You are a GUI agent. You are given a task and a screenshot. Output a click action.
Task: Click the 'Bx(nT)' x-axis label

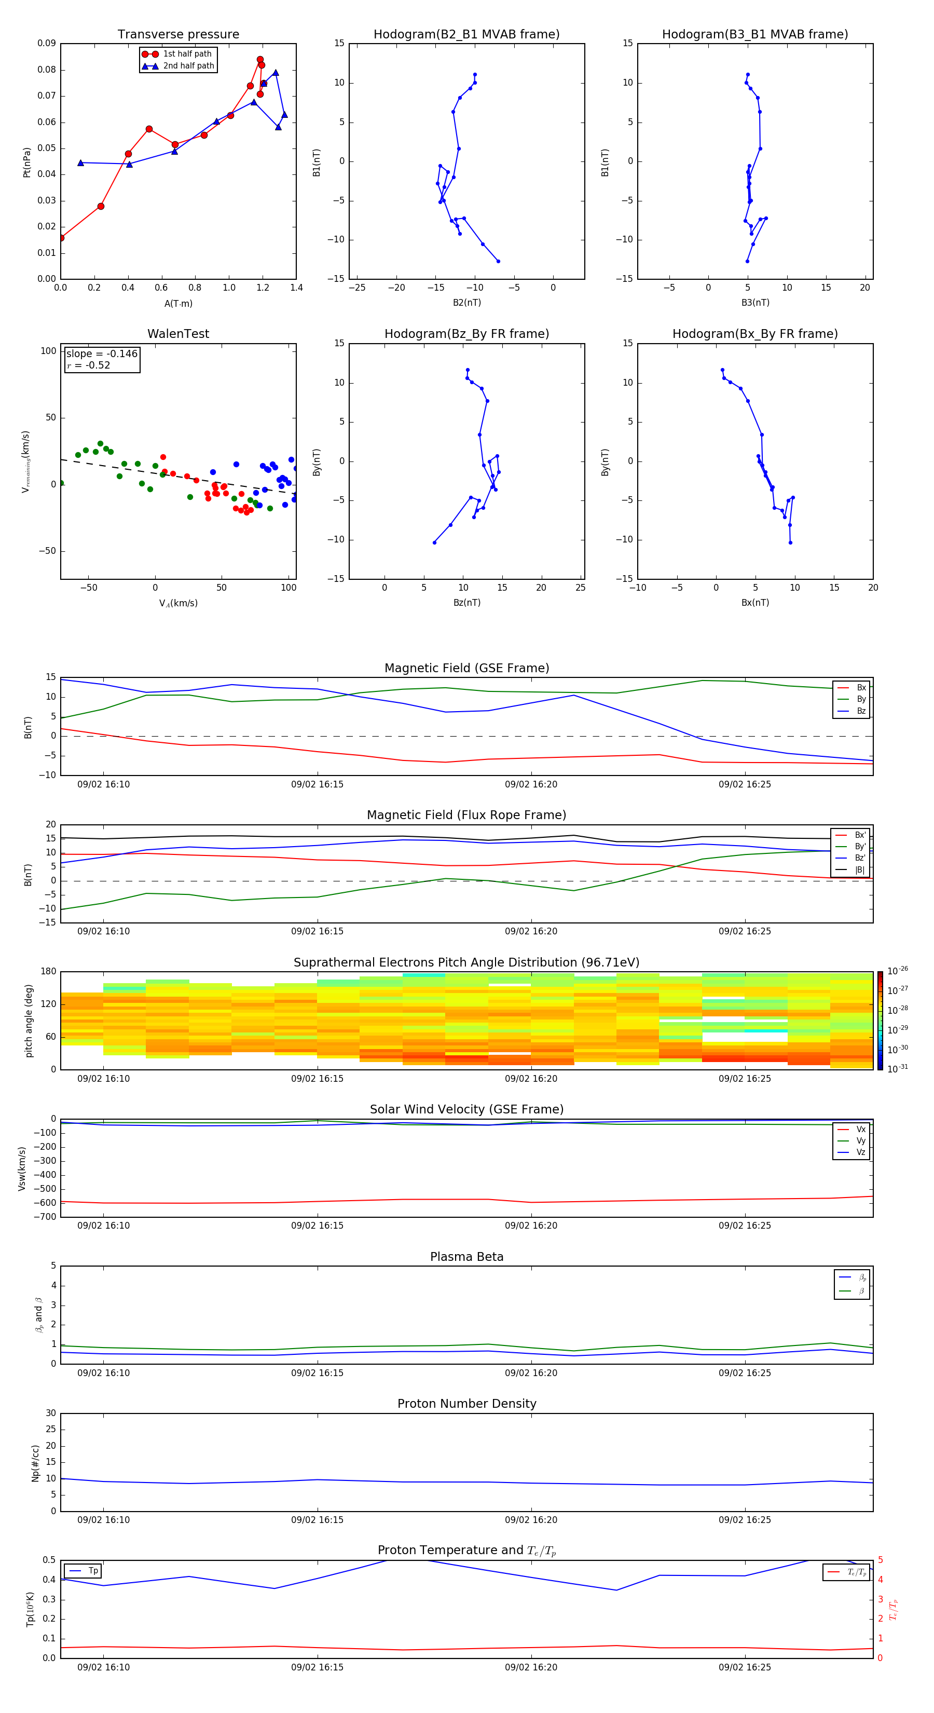pyautogui.click(x=755, y=603)
